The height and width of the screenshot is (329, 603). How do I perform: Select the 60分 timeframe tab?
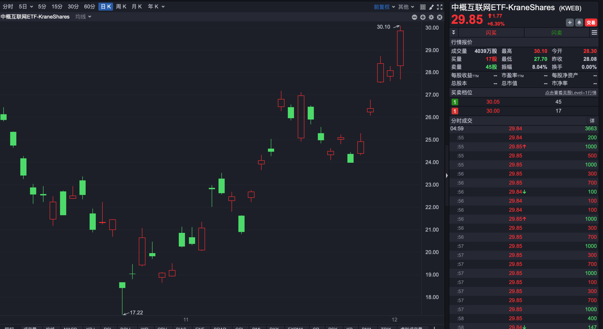(x=90, y=7)
